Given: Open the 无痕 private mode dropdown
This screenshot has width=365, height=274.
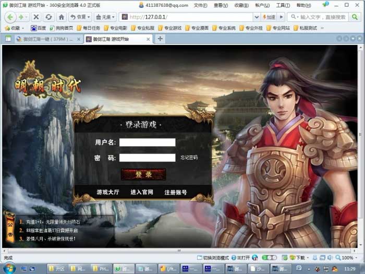Looking at the screenshot, I should 105,17.
